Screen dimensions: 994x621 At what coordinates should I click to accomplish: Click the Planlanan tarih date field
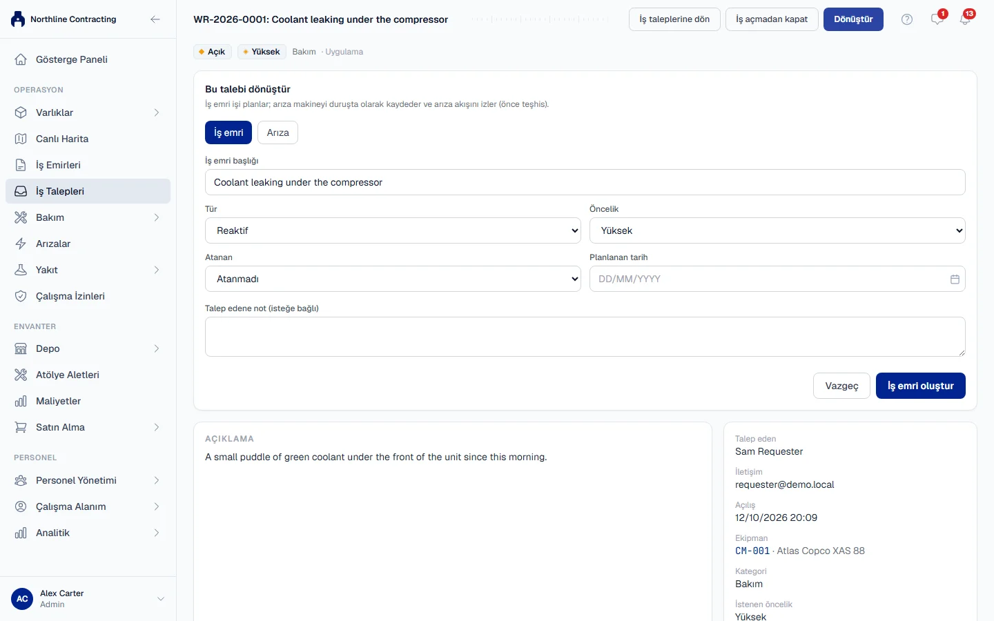tap(777, 279)
